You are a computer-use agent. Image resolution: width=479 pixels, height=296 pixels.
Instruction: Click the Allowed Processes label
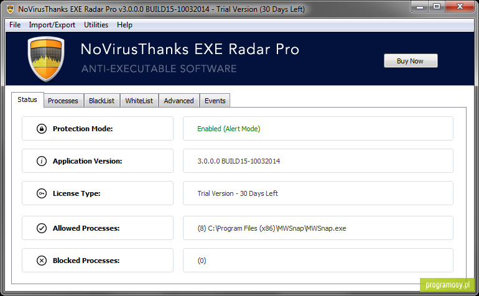(86, 228)
